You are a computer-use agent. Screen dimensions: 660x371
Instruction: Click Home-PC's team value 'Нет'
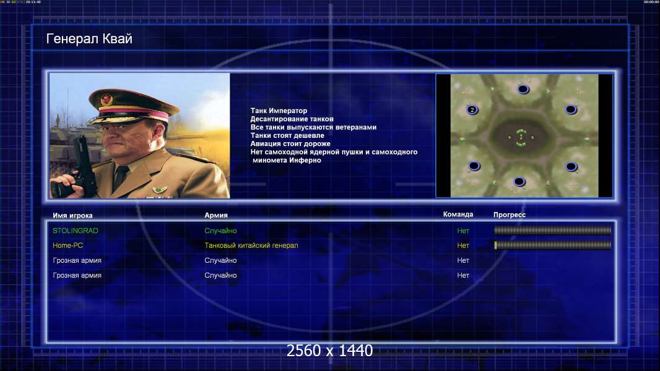(x=463, y=245)
